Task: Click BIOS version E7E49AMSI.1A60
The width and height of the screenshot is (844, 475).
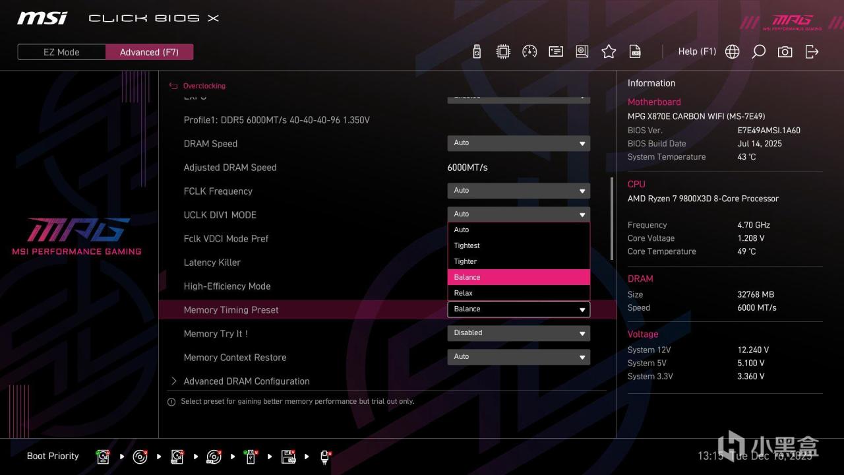Action: pyautogui.click(x=769, y=131)
